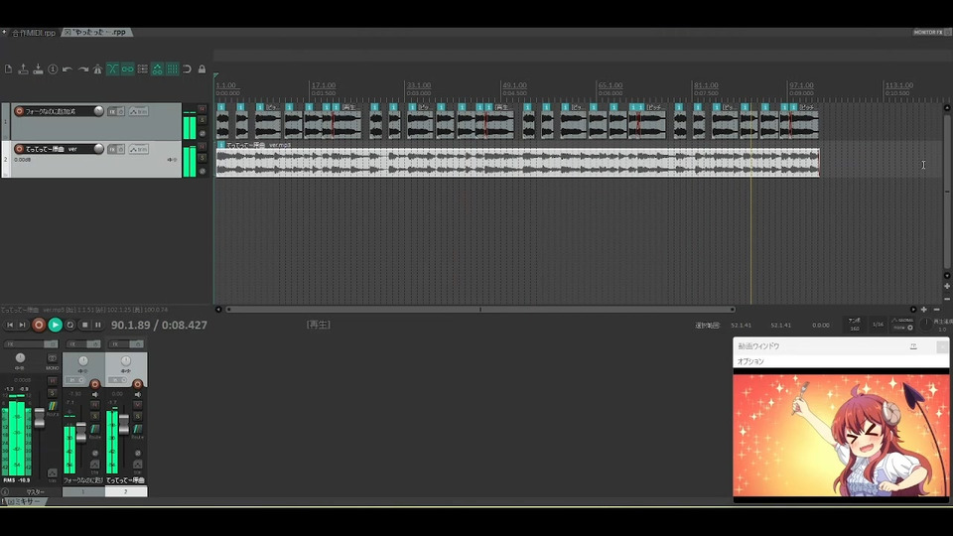Open GLOBAL automation none dropdown
The height and width of the screenshot is (536, 953).
click(x=902, y=324)
